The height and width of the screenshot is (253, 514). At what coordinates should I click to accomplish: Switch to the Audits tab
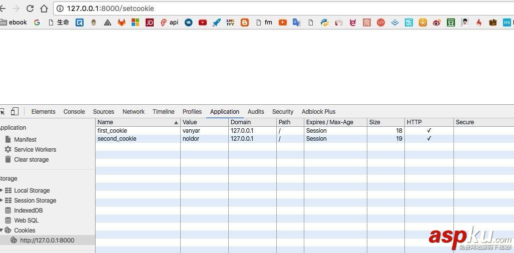[x=256, y=111]
